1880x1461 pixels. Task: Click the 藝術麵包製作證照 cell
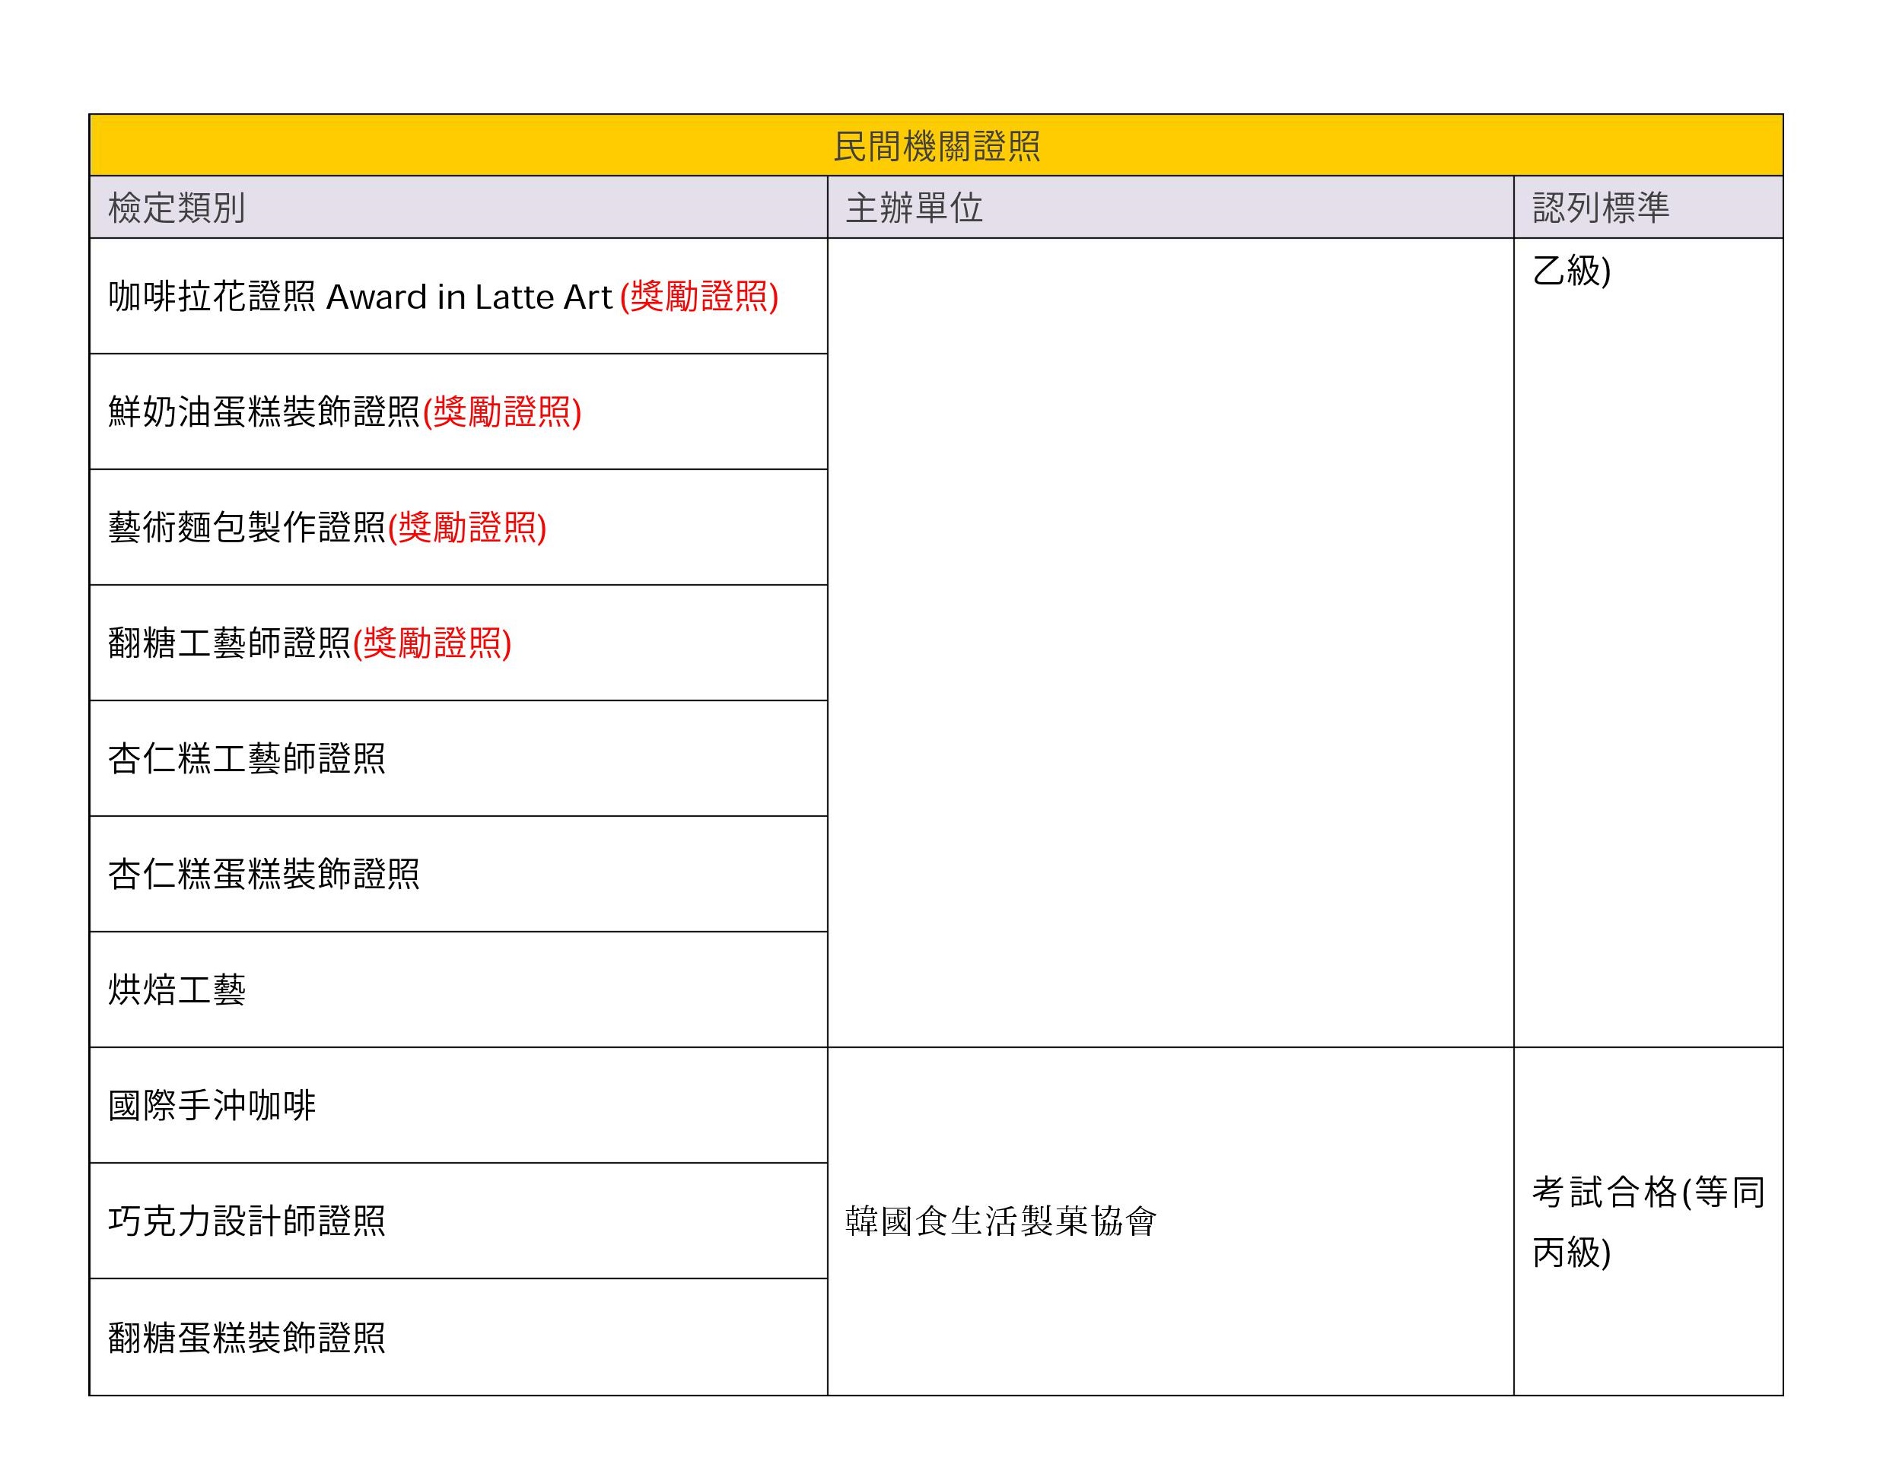click(x=247, y=528)
